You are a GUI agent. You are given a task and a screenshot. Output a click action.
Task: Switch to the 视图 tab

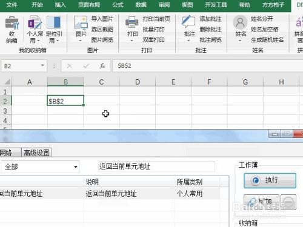coord(187,5)
